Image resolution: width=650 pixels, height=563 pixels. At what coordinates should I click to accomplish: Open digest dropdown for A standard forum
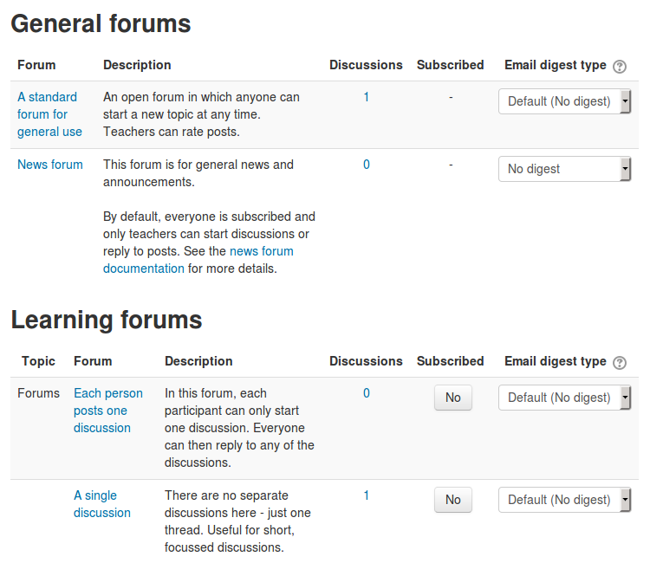564,101
